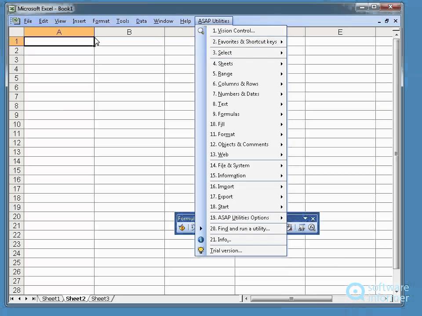Close the floating Formula Auditing toolbar

point(313,219)
